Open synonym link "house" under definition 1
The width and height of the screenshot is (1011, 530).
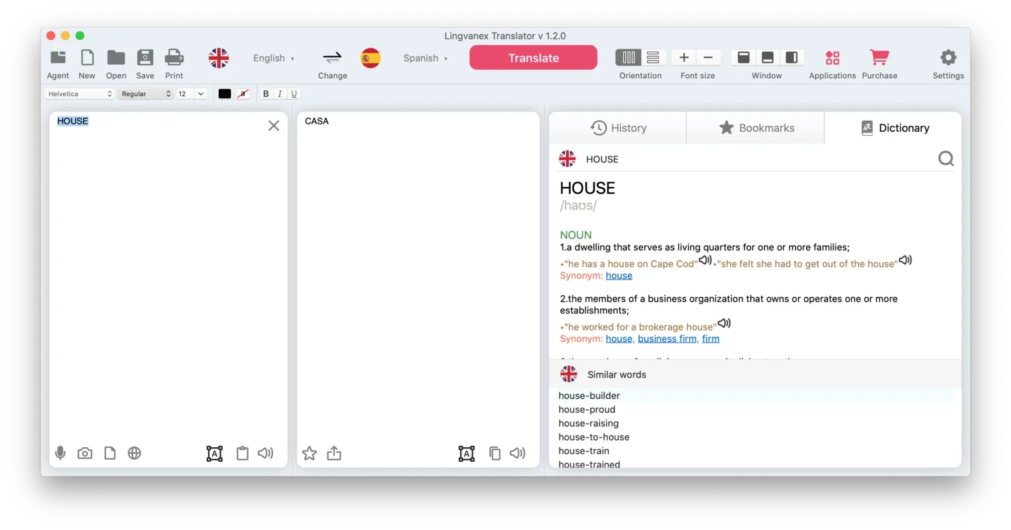point(619,276)
